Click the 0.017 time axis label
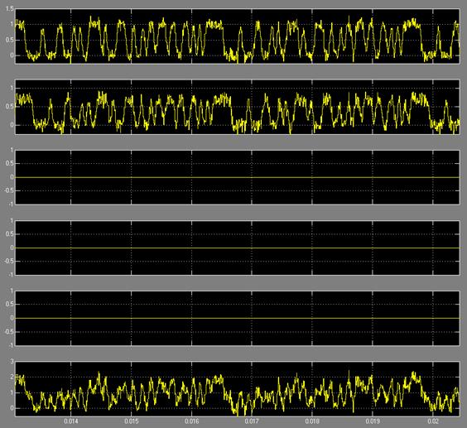 252,421
